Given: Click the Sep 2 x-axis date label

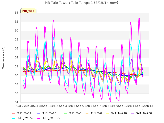Looking at the screenshot, I should [54, 106].
